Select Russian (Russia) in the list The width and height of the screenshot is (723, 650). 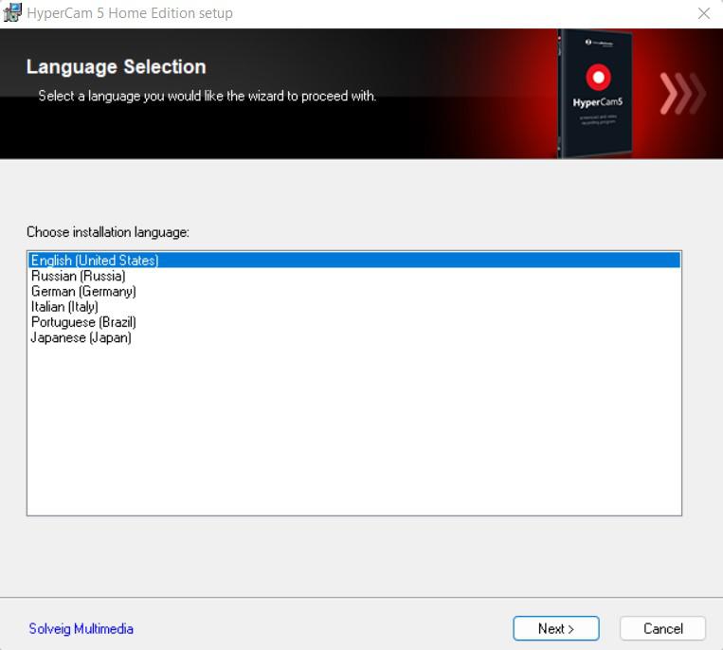354,276
